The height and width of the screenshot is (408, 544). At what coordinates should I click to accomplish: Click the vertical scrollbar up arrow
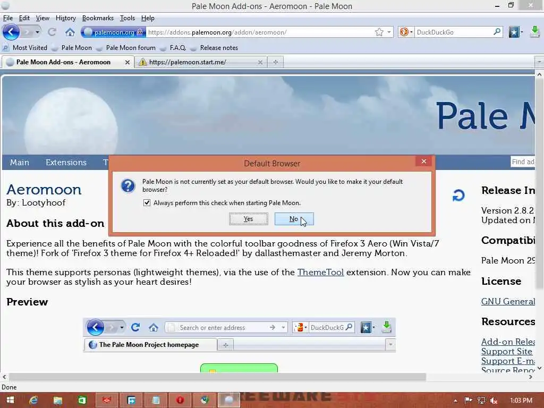point(539,74)
